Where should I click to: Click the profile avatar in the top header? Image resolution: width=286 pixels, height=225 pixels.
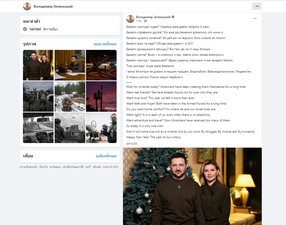pyautogui.click(x=27, y=6)
